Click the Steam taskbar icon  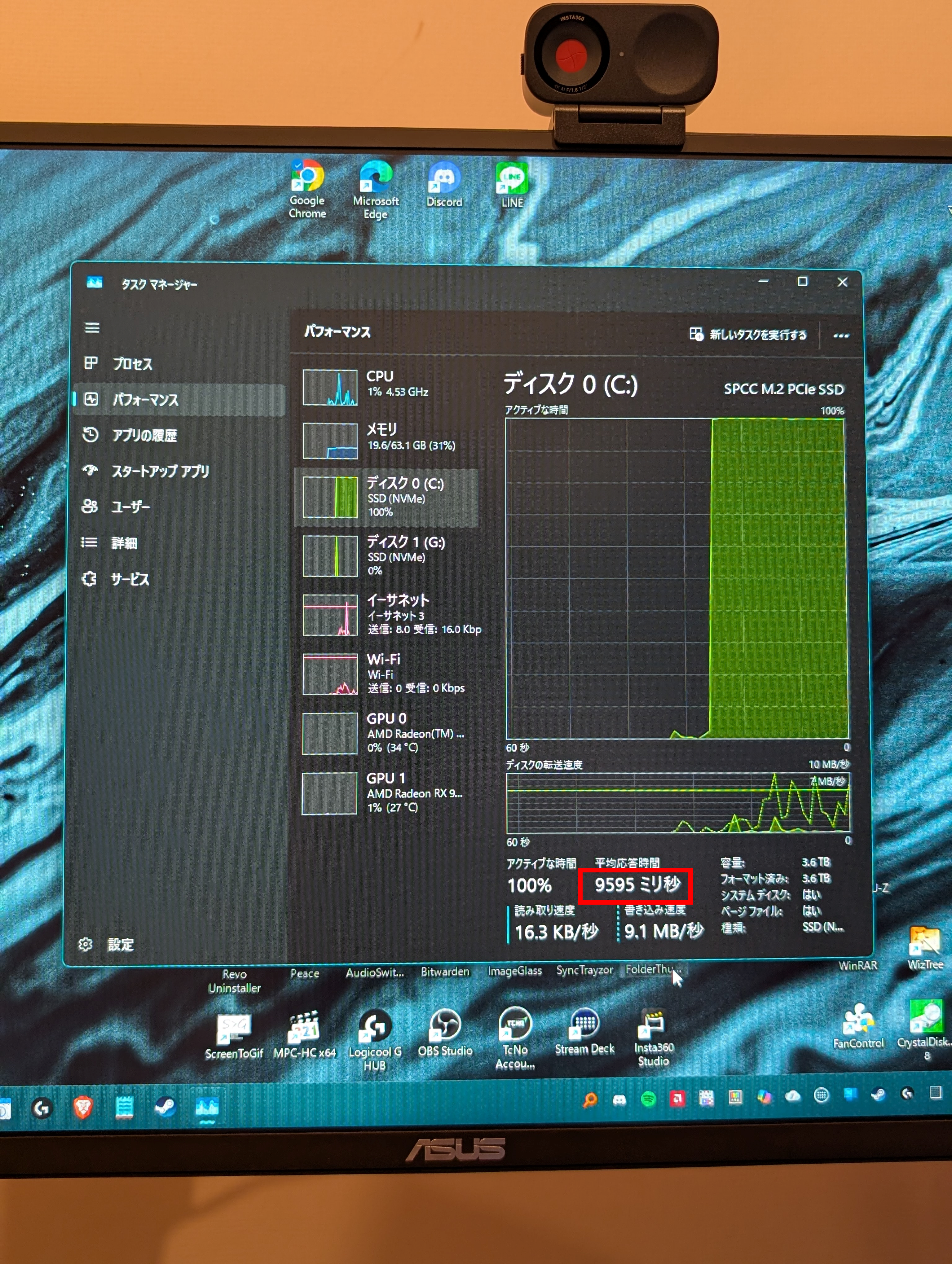(166, 1107)
